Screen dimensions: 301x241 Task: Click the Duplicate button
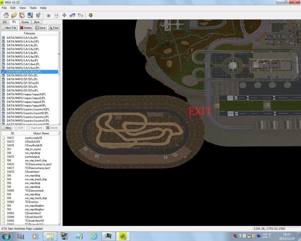[x=35, y=128]
